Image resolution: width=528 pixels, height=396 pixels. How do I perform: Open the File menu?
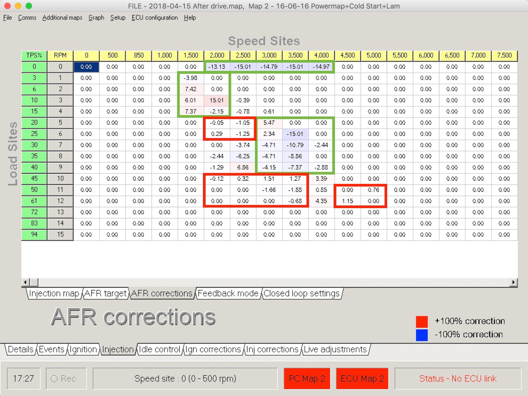[x=7, y=17]
